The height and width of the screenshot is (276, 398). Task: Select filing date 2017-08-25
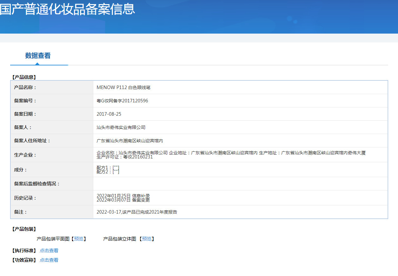[x=109, y=114]
